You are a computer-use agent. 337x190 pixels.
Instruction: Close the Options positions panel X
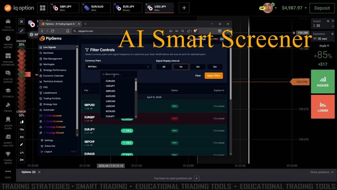pos(39,172)
